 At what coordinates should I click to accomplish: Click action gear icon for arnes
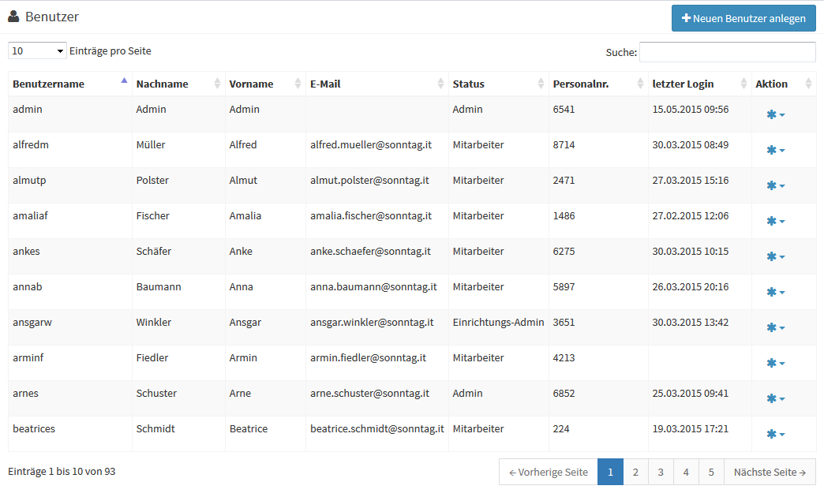(x=775, y=399)
